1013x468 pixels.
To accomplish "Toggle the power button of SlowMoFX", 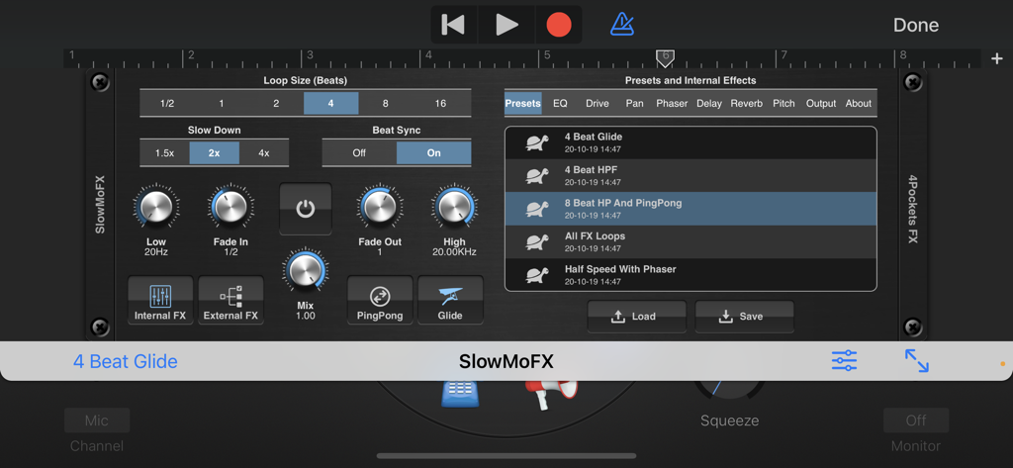I will point(306,209).
